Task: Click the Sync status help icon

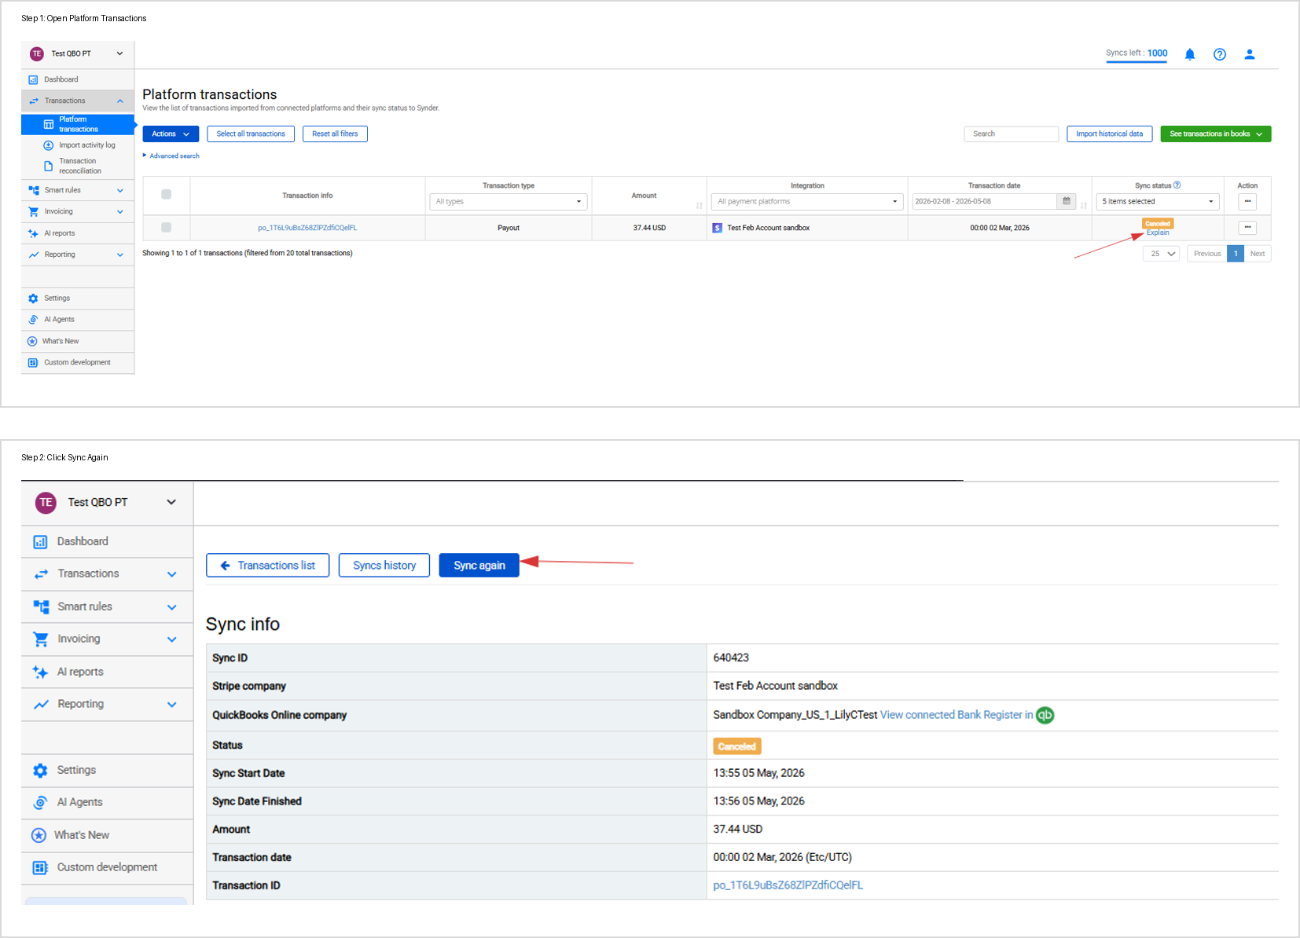Action: pyautogui.click(x=1177, y=185)
